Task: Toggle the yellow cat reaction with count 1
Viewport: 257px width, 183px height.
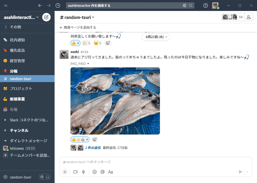Action: (x=98, y=43)
